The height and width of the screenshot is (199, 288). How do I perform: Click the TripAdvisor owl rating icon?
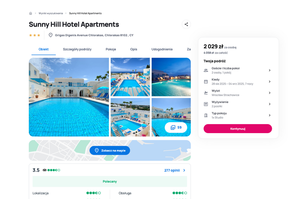coord(45,170)
